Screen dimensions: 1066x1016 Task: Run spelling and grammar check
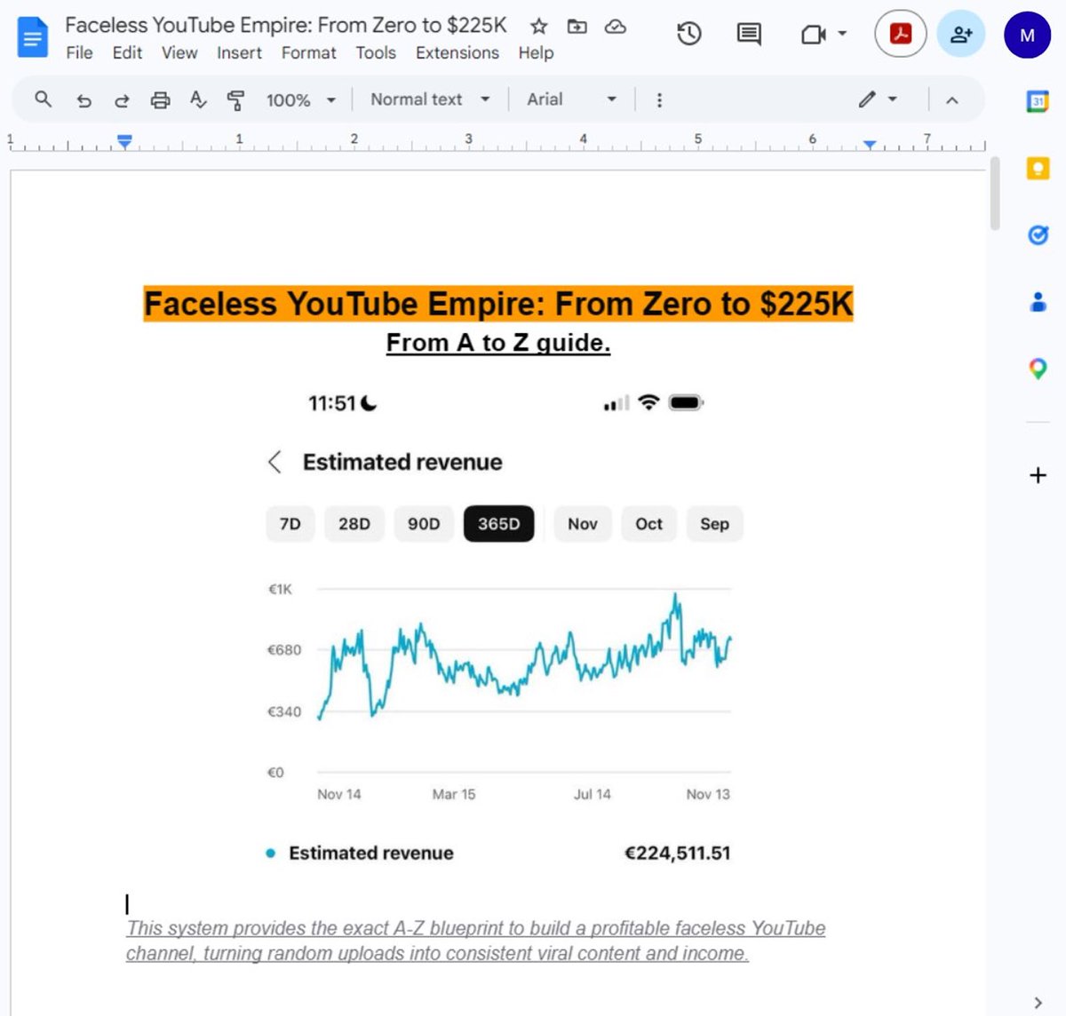point(198,100)
